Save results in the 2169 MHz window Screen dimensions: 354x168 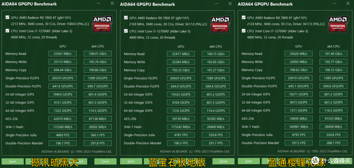click(x=131, y=161)
